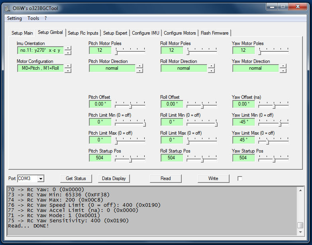Click Motor Configuration spinner down arrow
Image resolution: width=312 pixels, height=245 pixels.
coord(68,71)
